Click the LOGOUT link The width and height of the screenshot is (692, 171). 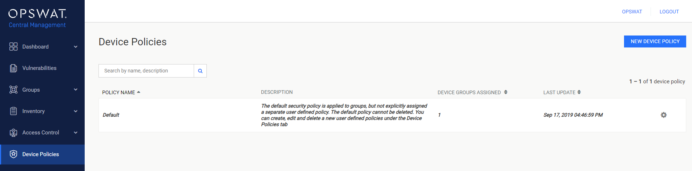click(669, 12)
